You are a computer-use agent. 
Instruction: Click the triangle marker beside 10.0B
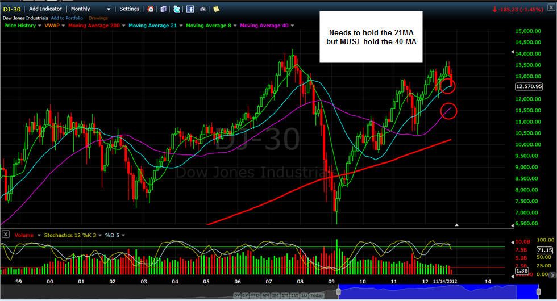pyautogui.click(x=512, y=242)
